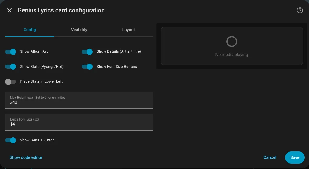Enable Place Stats in Lower Left

11,82
